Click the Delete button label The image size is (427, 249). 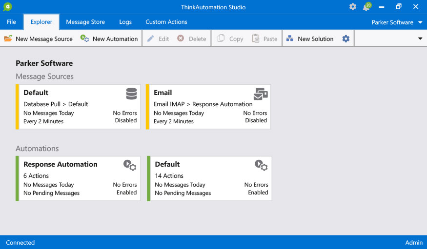[198, 39]
